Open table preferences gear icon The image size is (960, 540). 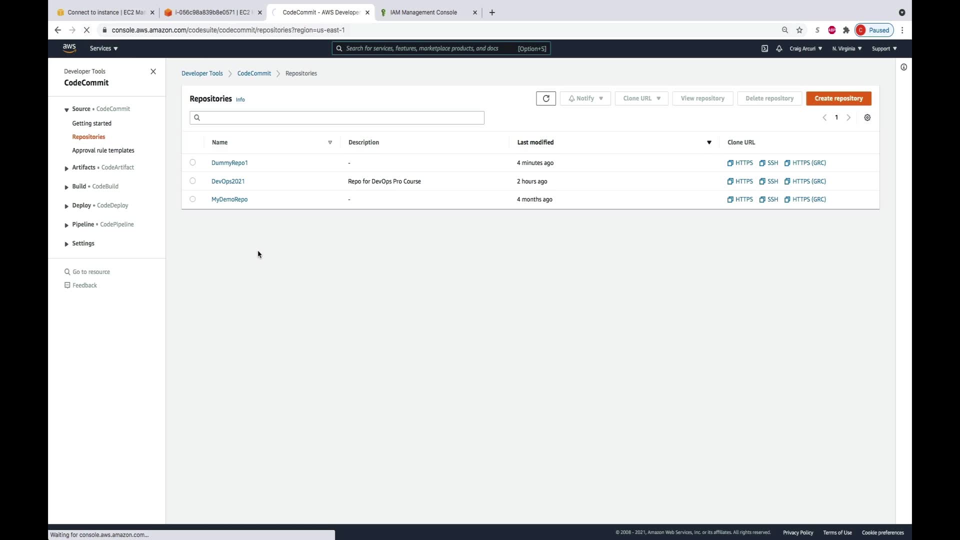click(867, 117)
